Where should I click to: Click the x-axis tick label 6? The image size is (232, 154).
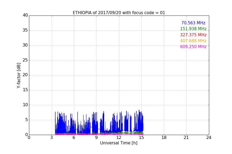click(74, 138)
